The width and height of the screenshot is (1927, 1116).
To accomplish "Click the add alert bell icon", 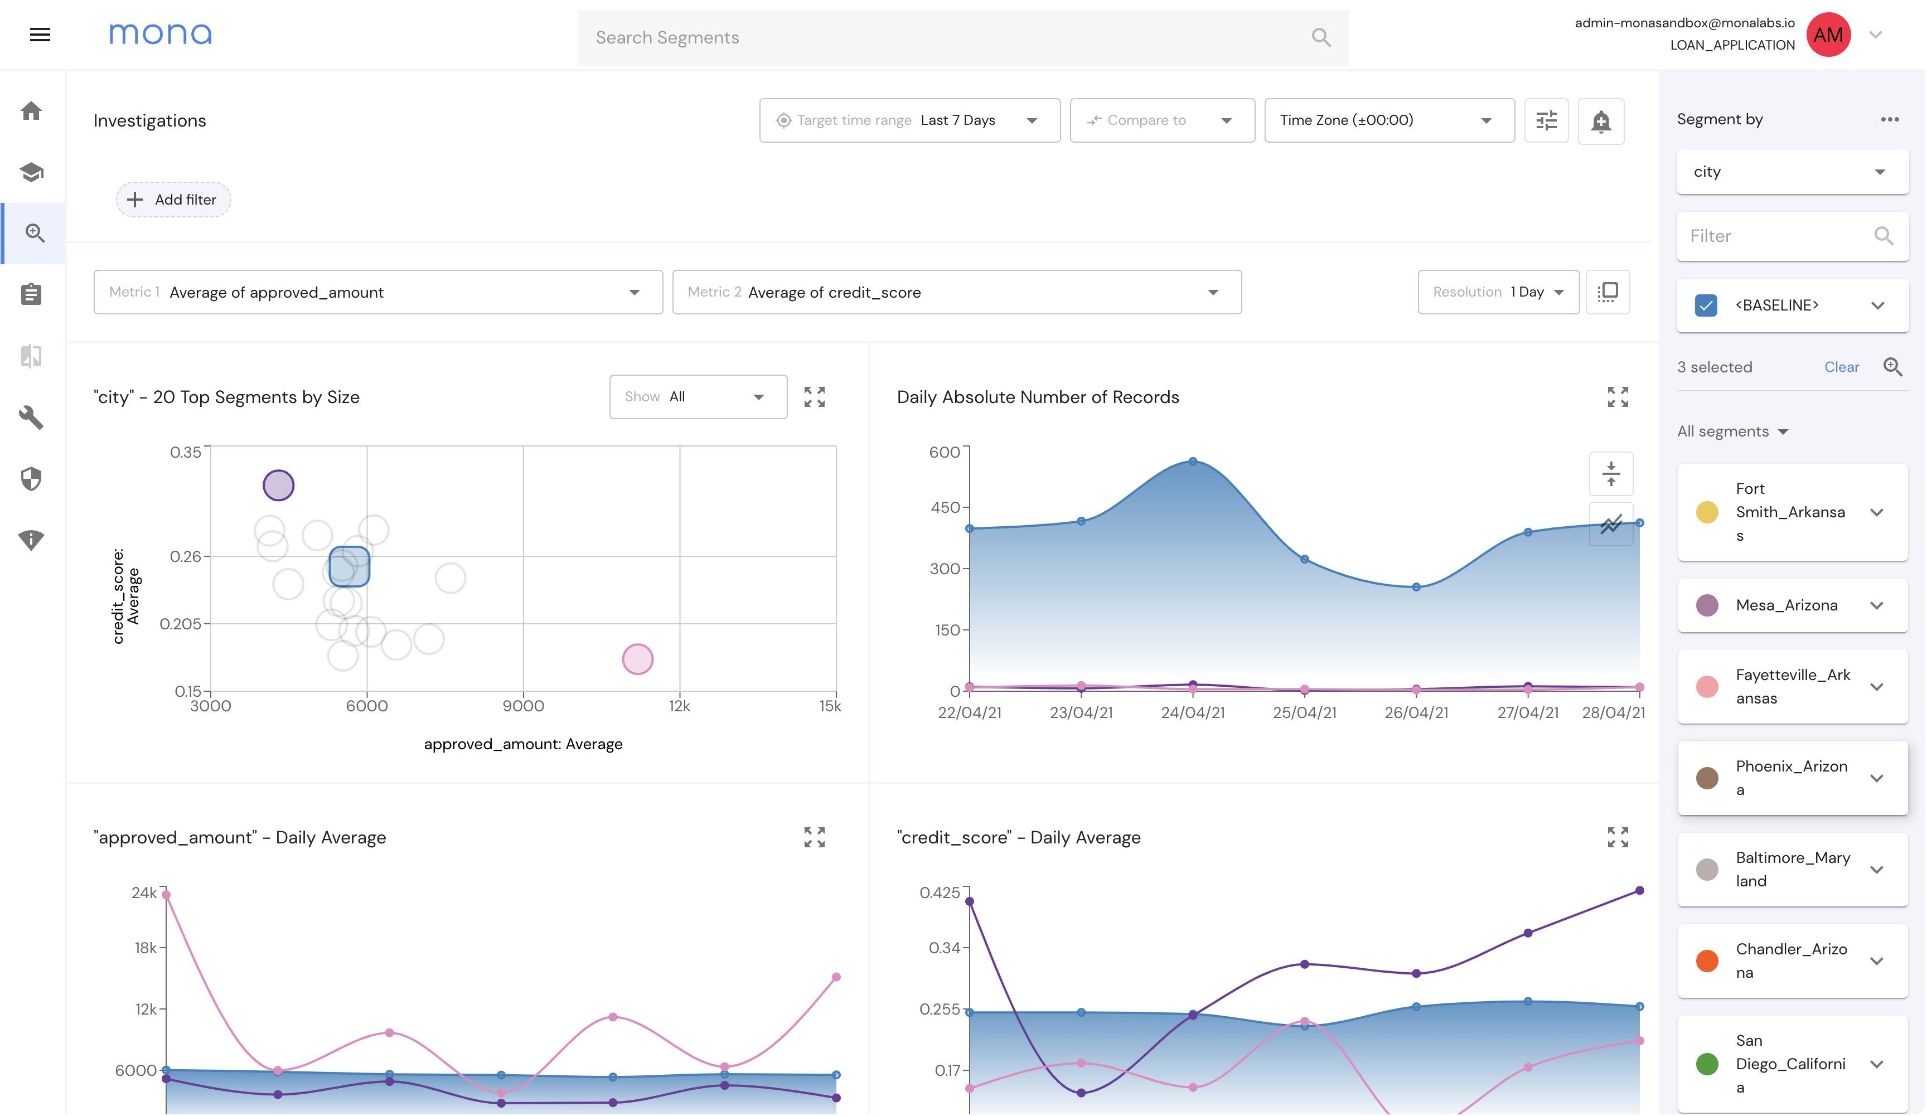I will pos(1602,121).
